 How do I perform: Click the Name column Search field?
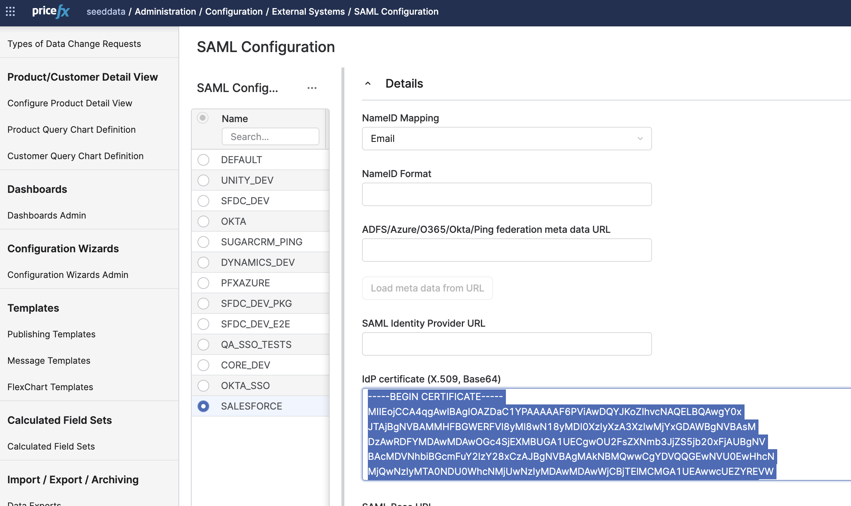click(270, 137)
